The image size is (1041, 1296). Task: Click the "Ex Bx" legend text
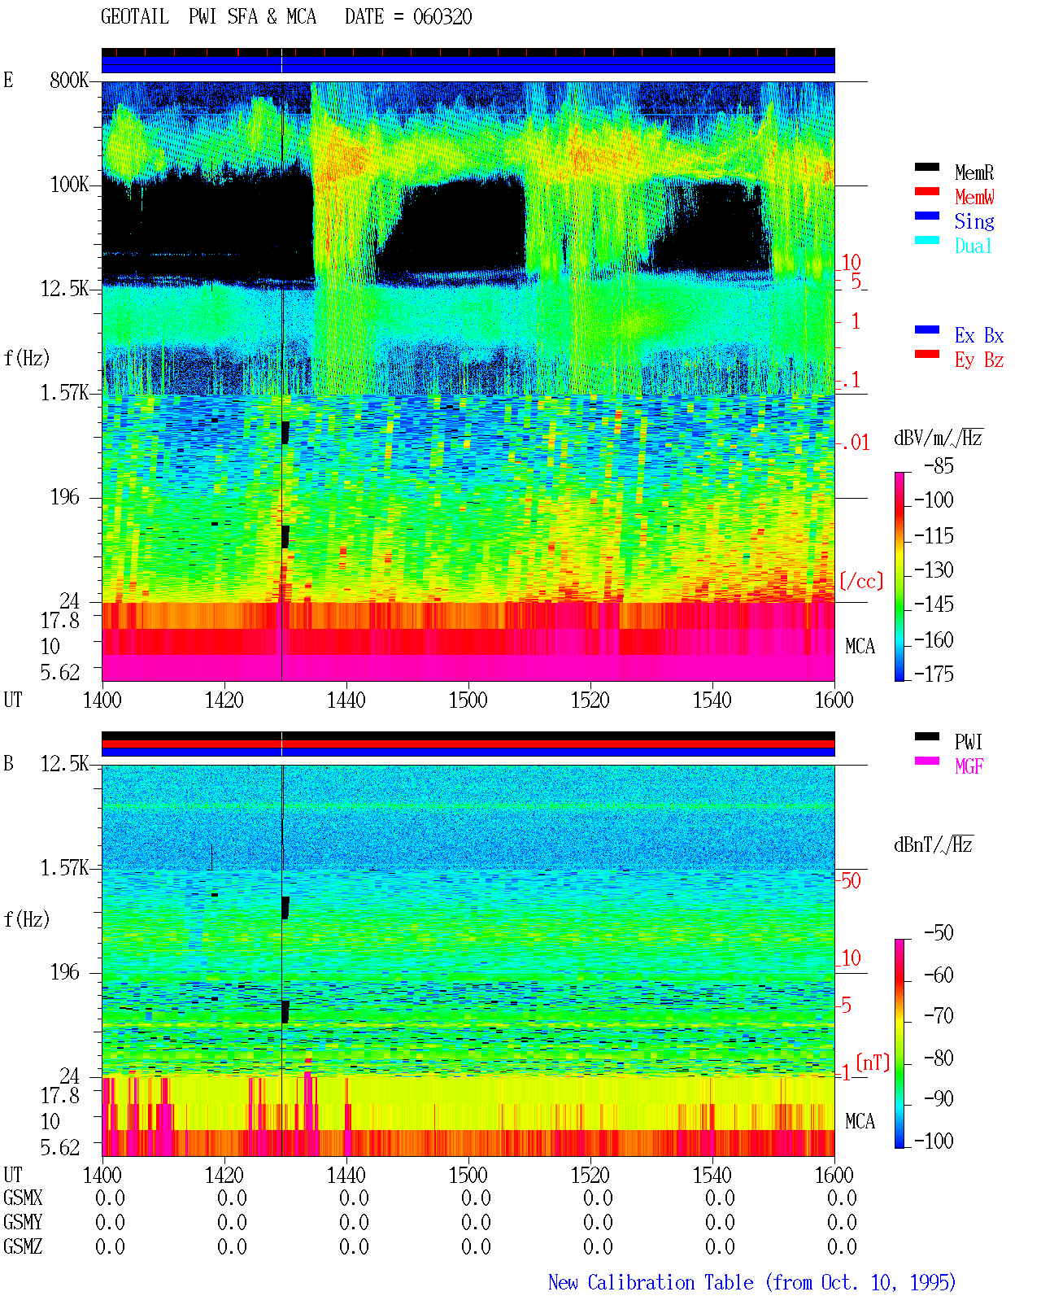click(x=979, y=335)
